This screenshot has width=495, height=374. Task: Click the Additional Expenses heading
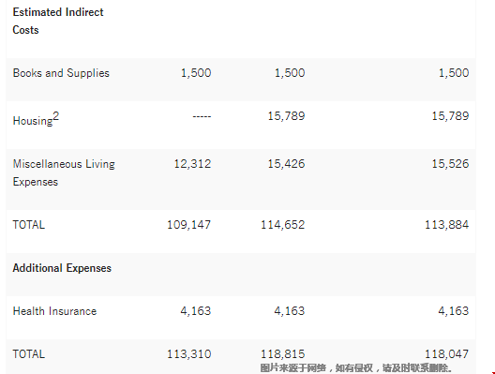(62, 268)
